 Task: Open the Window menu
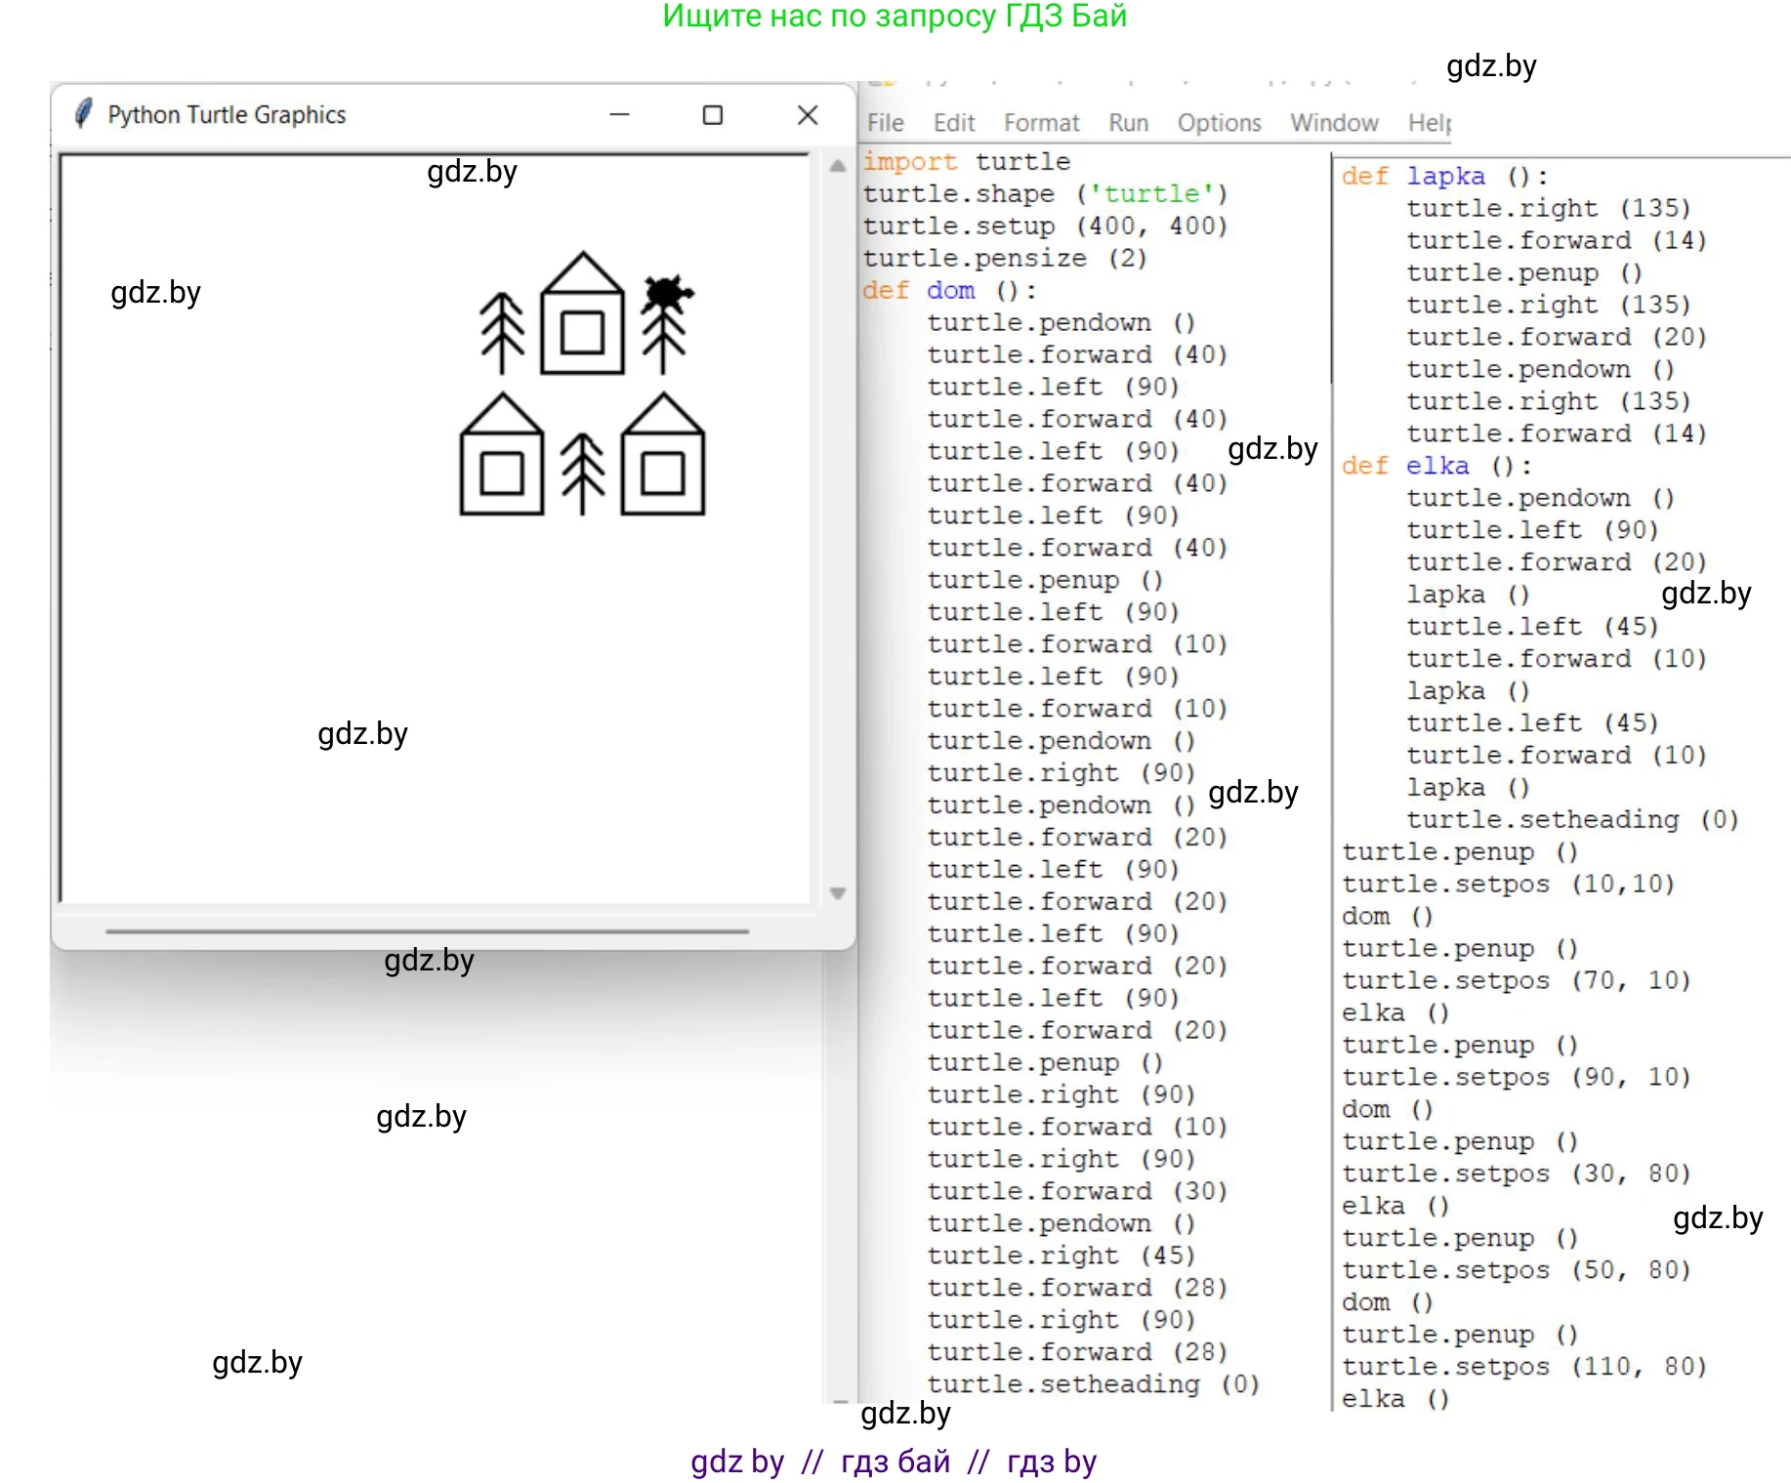[1333, 123]
